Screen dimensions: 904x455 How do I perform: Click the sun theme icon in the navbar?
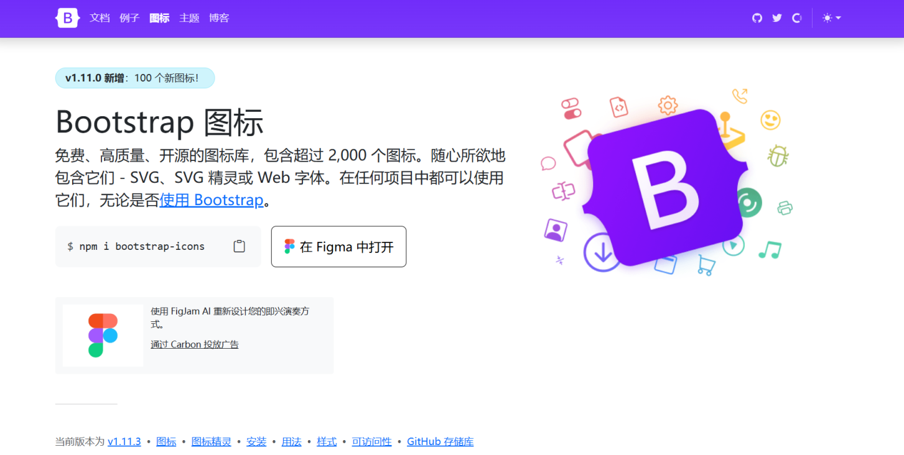coord(827,18)
